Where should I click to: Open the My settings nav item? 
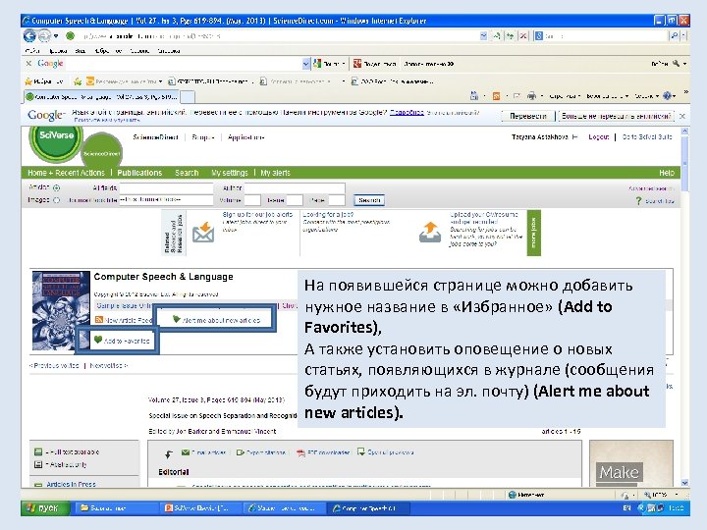pos(230,173)
